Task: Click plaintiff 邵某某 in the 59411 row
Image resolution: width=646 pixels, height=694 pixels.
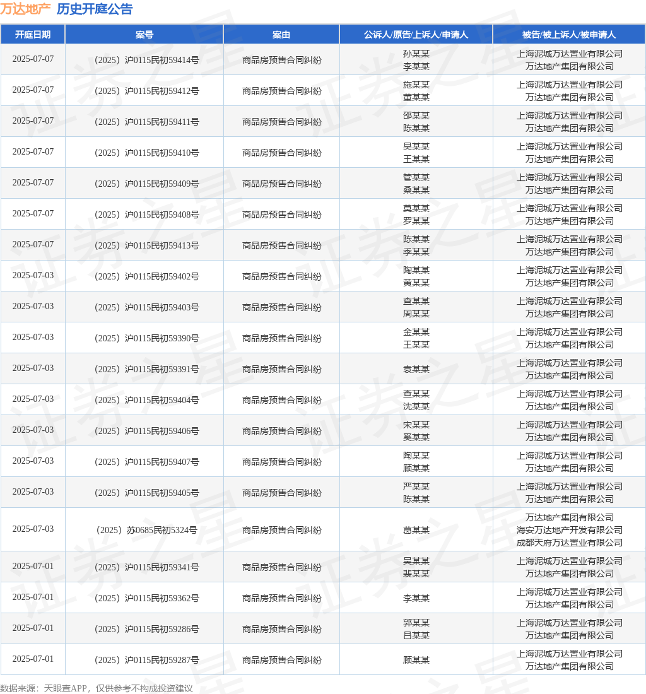Action: pyautogui.click(x=416, y=115)
